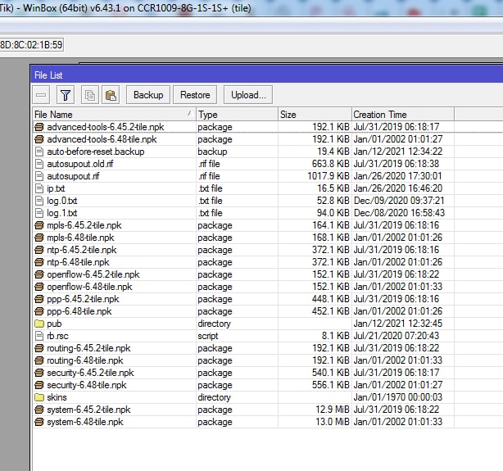Screen dimensions: 503x471
Task: Click file icon of rb.rsc script
Action: 39,336
